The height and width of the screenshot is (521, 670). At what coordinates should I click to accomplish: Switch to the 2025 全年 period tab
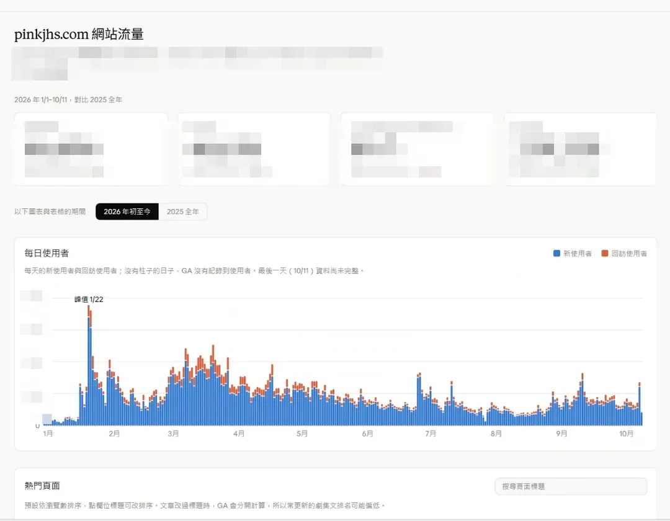pos(183,212)
